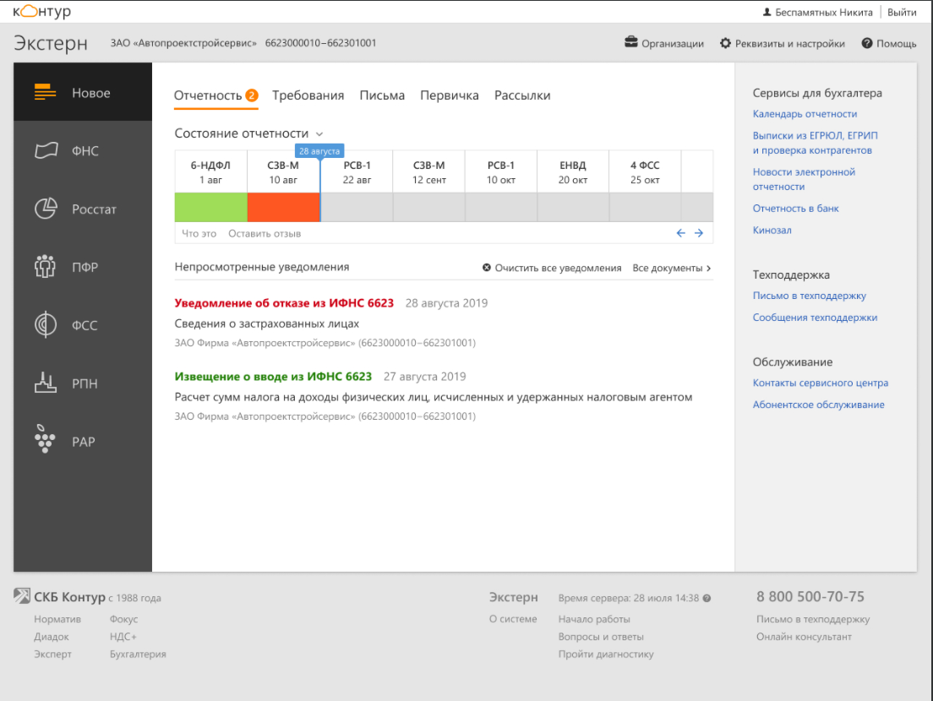Click the СКБ Контур logo in footer
Viewport: 933px width, 701px height.
[21, 595]
